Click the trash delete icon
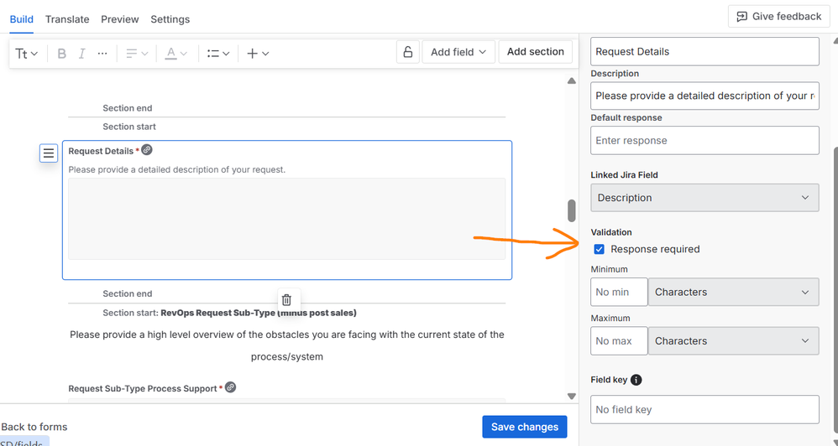 click(x=286, y=300)
